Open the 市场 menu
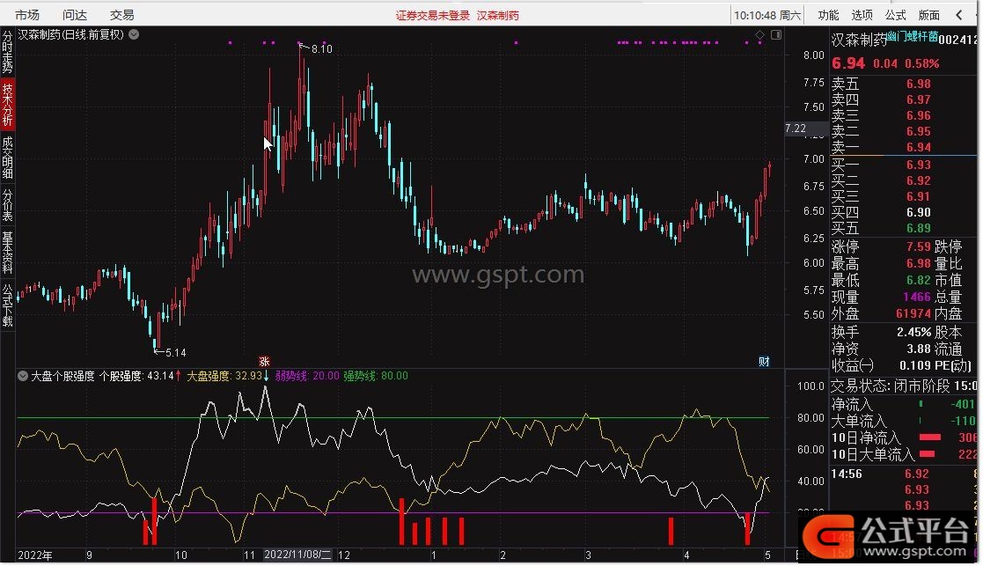 [27, 14]
